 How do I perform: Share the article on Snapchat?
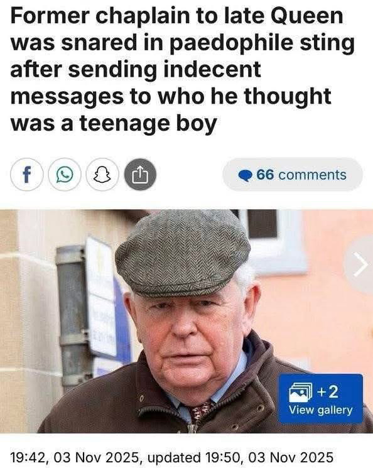tap(102, 175)
